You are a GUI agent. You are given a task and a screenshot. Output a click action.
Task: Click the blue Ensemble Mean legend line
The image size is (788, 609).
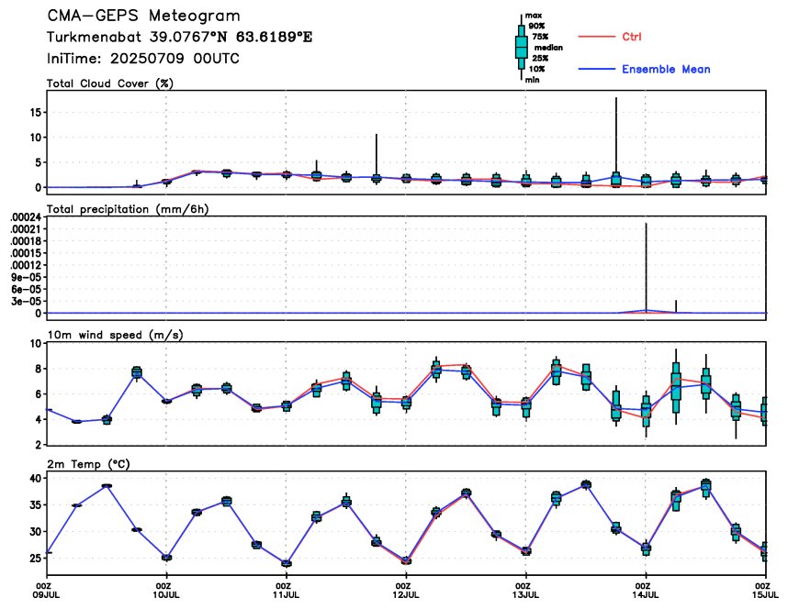tap(596, 69)
